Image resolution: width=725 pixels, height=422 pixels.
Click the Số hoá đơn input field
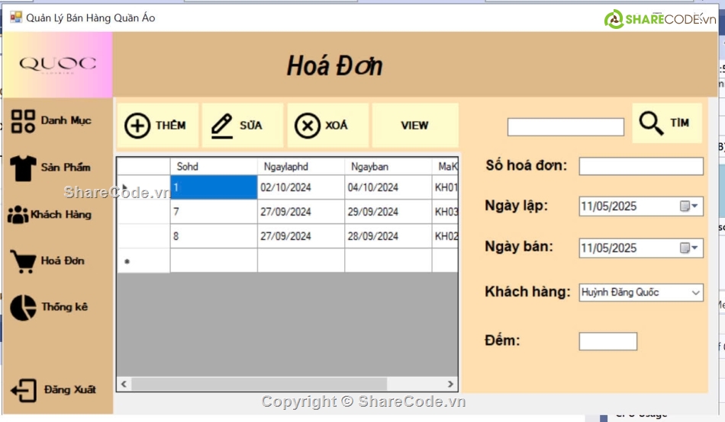(641, 166)
